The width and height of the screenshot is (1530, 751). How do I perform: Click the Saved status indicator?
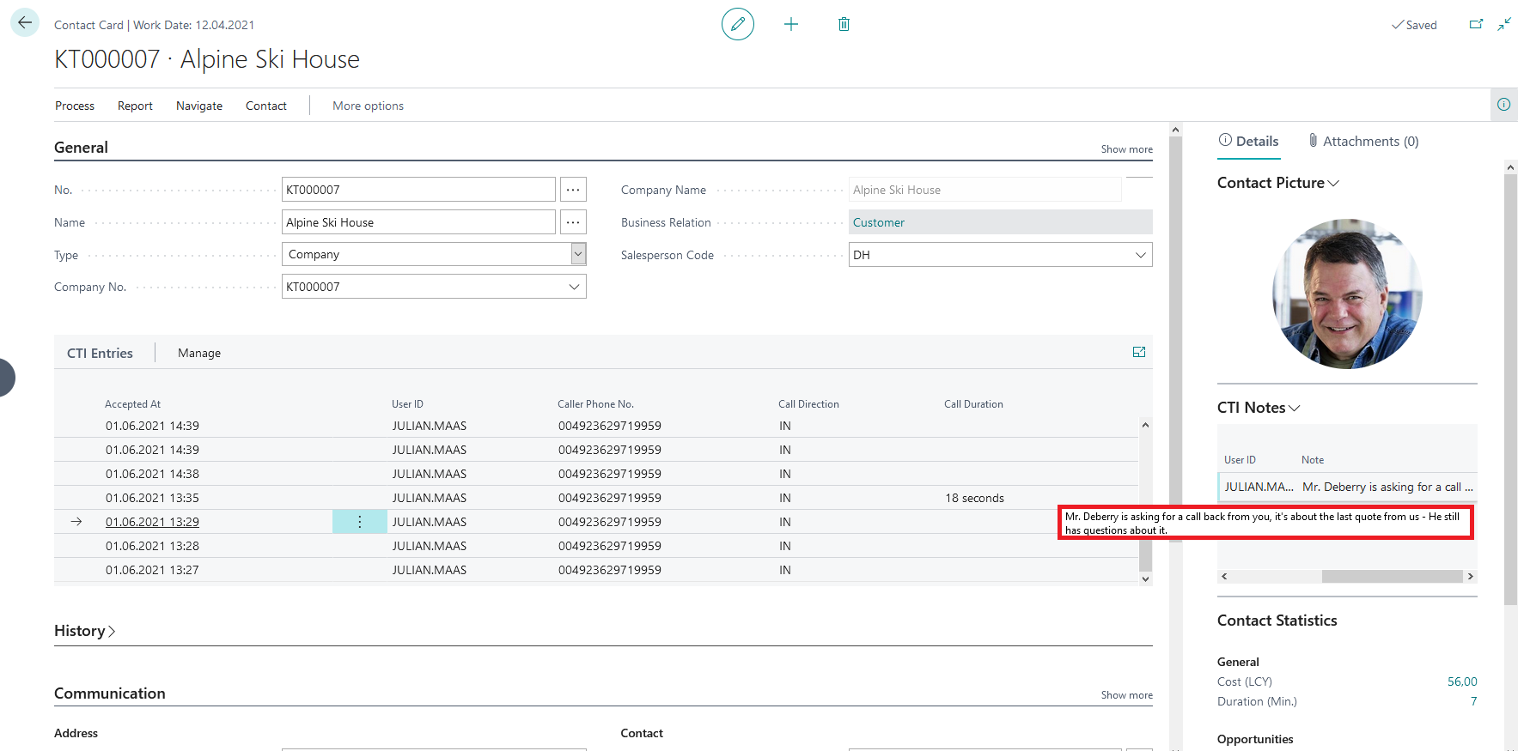point(1414,25)
